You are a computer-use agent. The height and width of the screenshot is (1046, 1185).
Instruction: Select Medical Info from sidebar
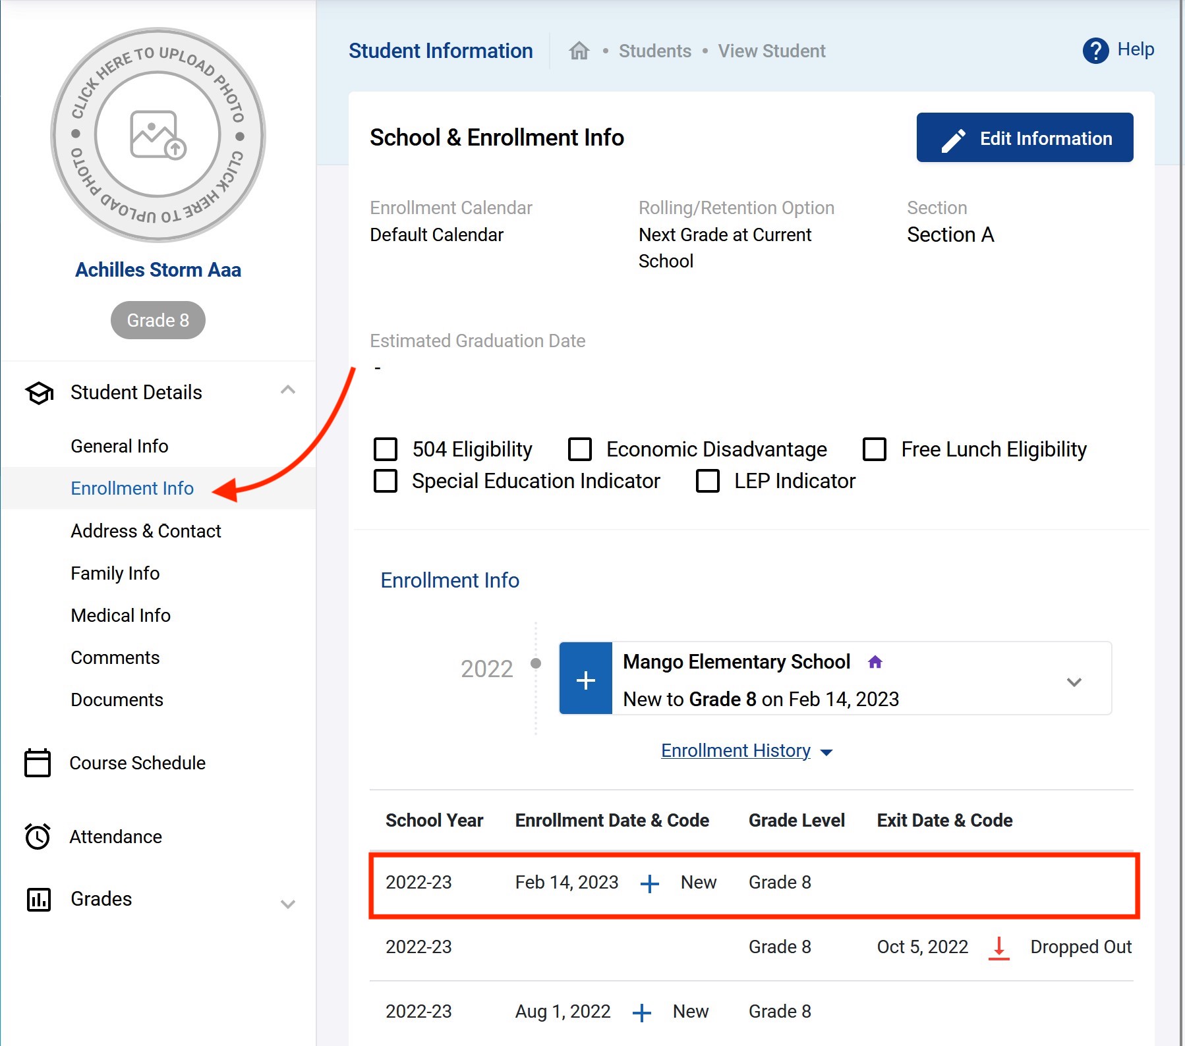121,615
